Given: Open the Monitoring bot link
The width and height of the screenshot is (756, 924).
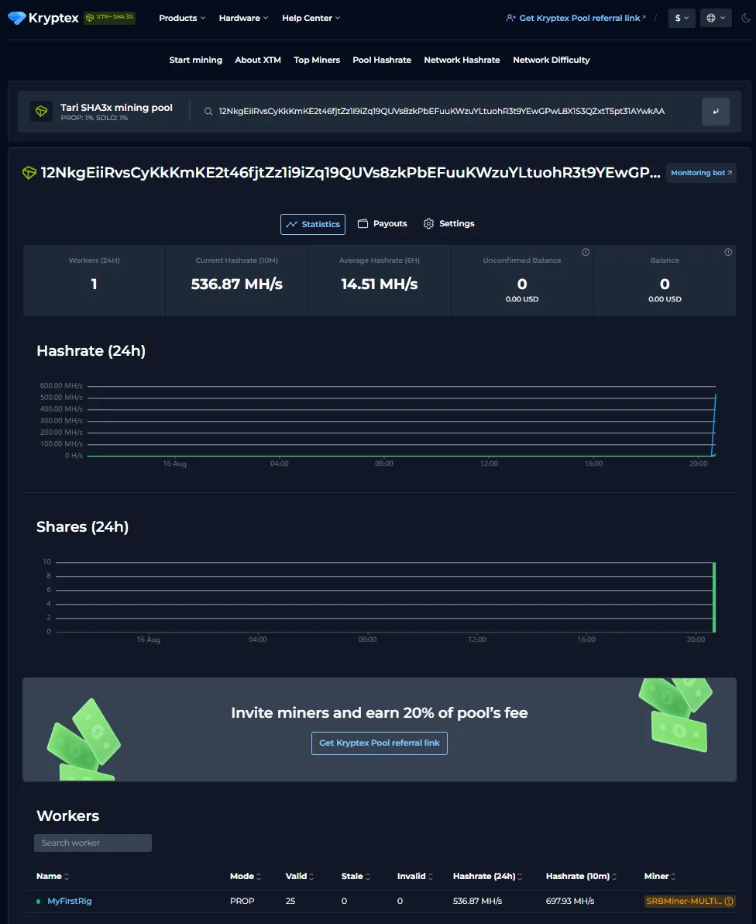Looking at the screenshot, I should click(700, 173).
